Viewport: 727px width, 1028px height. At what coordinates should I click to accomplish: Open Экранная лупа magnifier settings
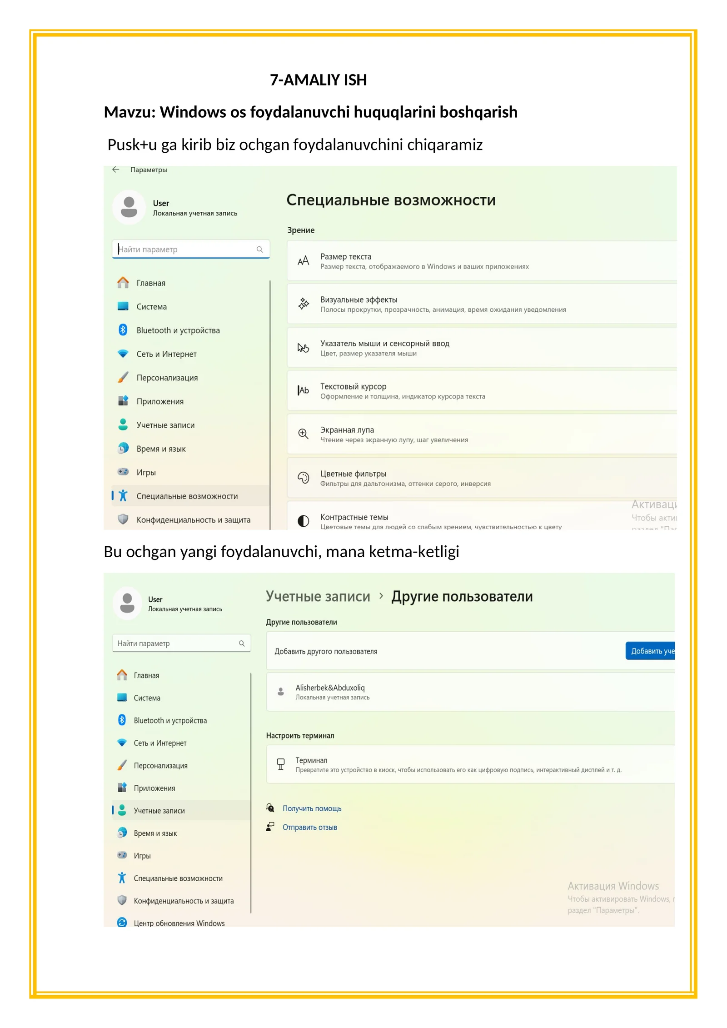[482, 434]
